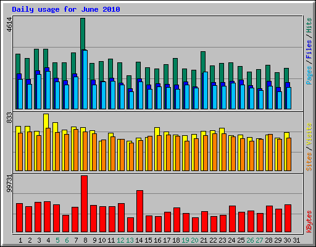The width and height of the screenshot is (316, 247).
Task: Select the day 24 axis label
Action: click(231, 240)
